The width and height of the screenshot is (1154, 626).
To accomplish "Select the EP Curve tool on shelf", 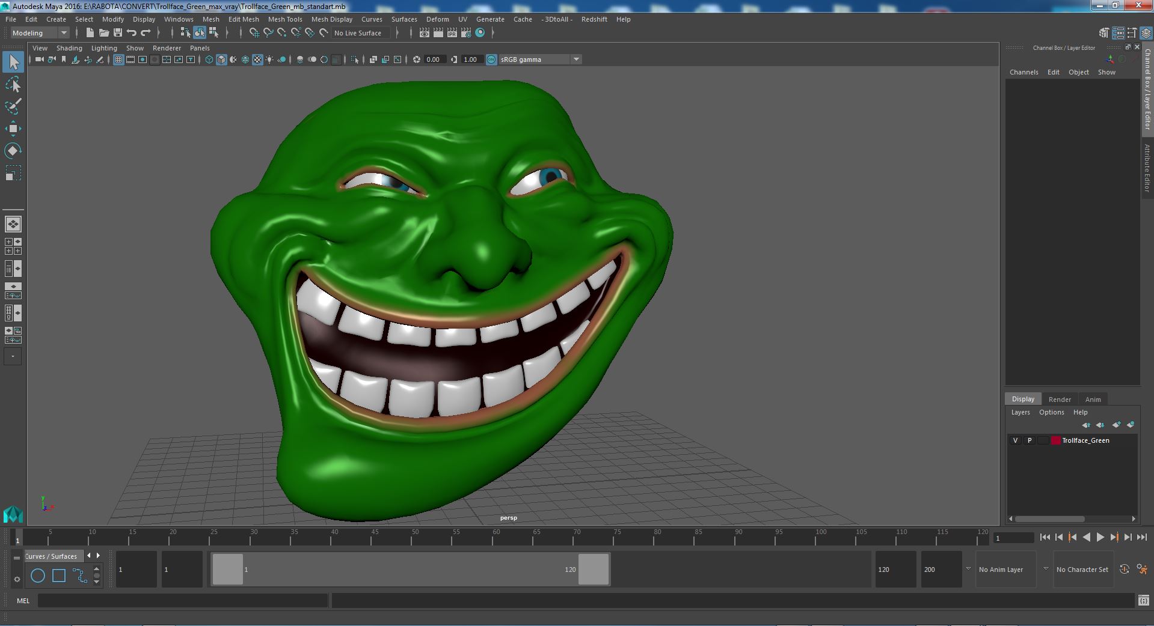I will (79, 576).
